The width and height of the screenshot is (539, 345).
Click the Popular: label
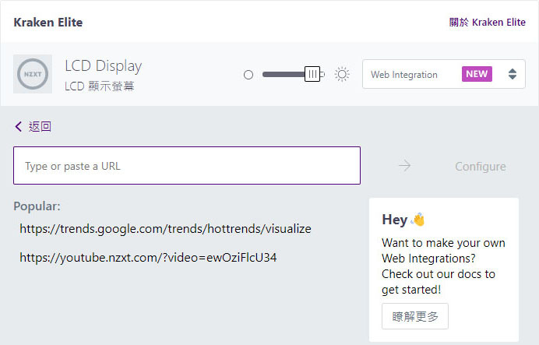(37, 206)
